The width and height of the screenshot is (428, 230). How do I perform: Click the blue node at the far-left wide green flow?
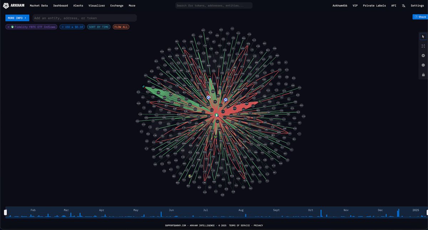pyautogui.click(x=143, y=86)
